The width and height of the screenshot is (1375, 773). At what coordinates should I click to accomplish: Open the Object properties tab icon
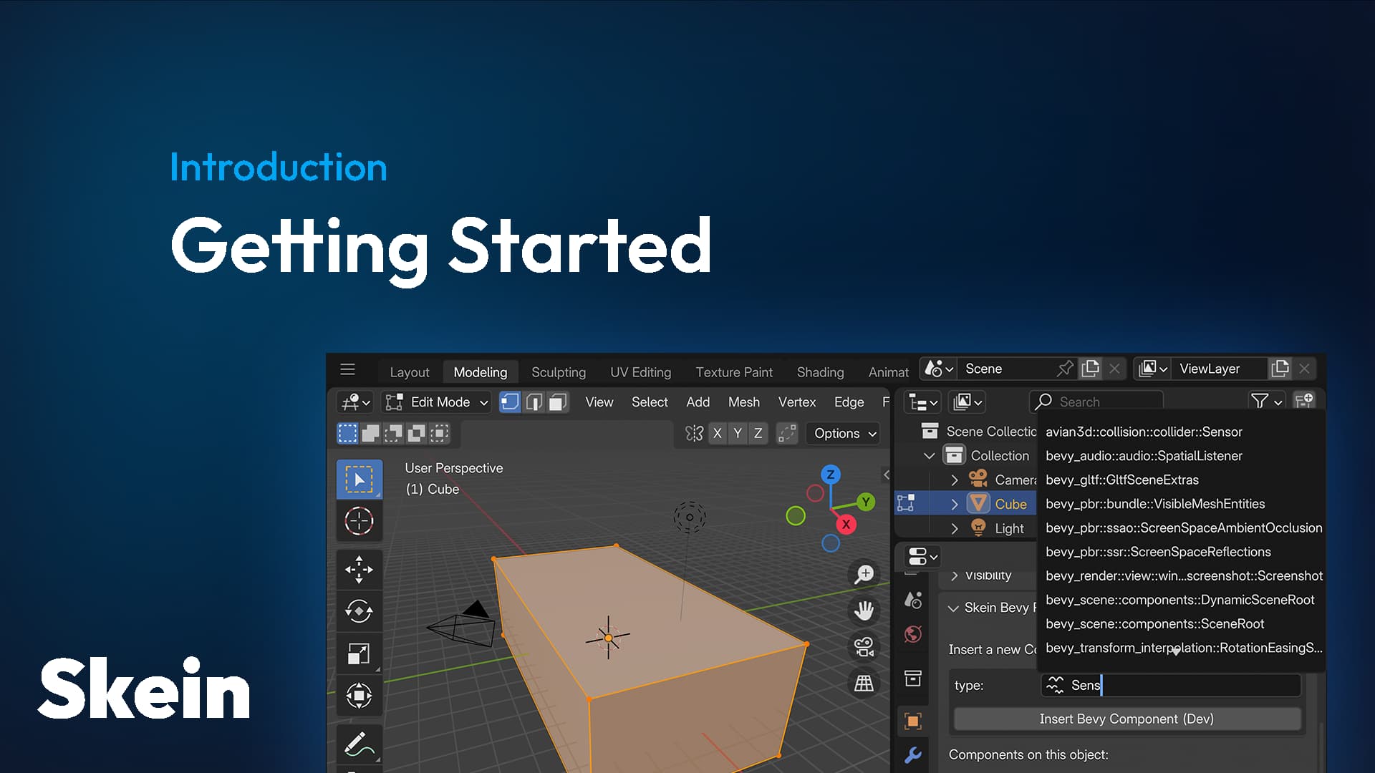[x=912, y=721]
